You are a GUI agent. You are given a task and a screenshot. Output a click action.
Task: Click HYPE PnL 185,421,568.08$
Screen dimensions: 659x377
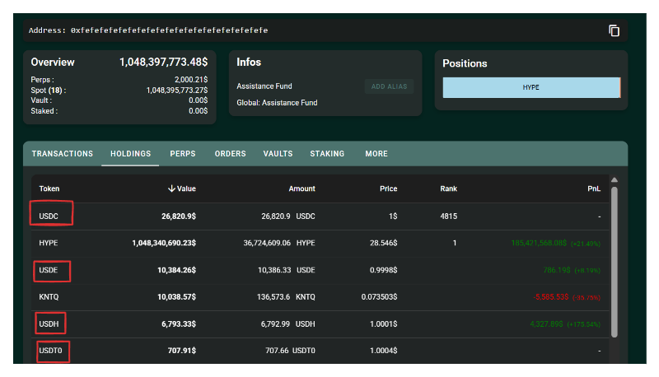tap(539, 243)
